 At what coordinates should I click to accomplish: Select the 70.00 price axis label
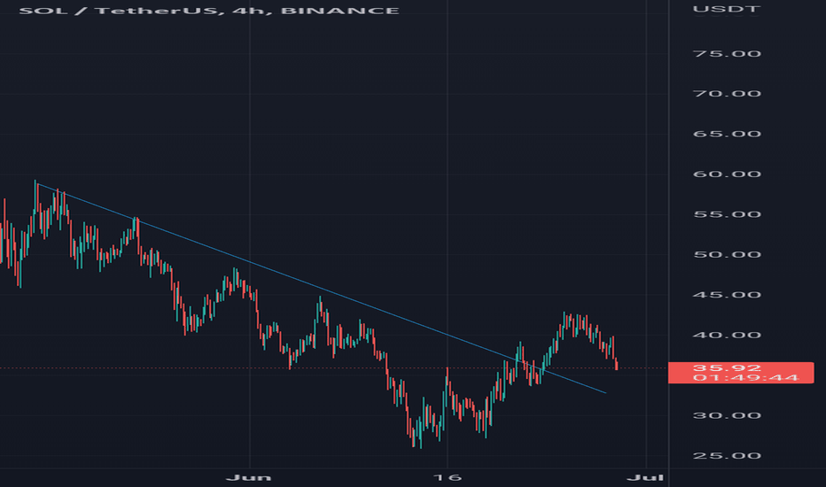(727, 94)
